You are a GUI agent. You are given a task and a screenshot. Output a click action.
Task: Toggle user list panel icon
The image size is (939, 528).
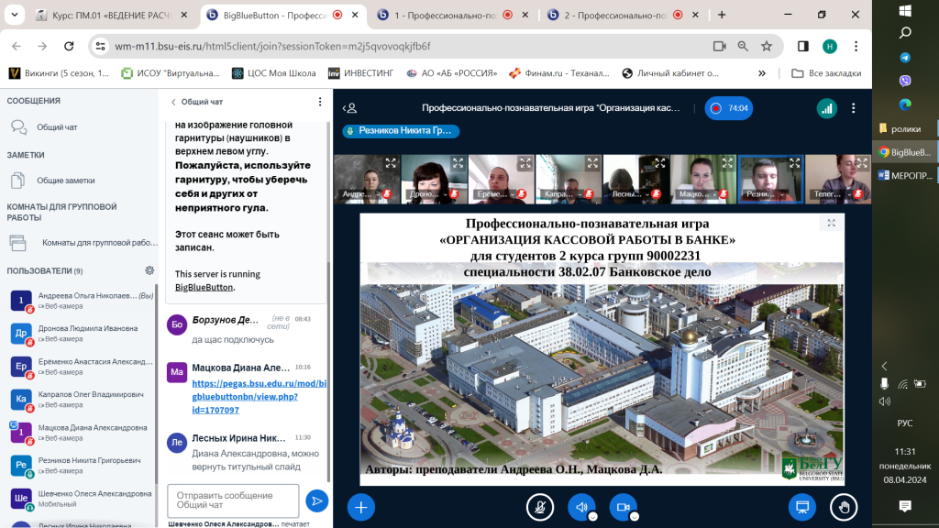(x=349, y=108)
